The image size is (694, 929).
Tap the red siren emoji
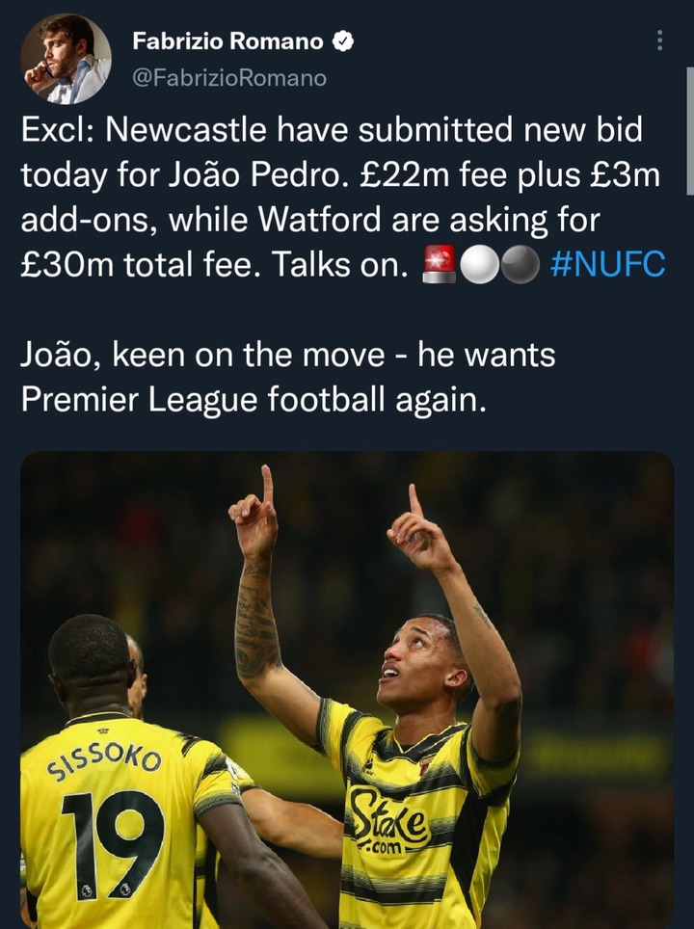click(x=440, y=264)
